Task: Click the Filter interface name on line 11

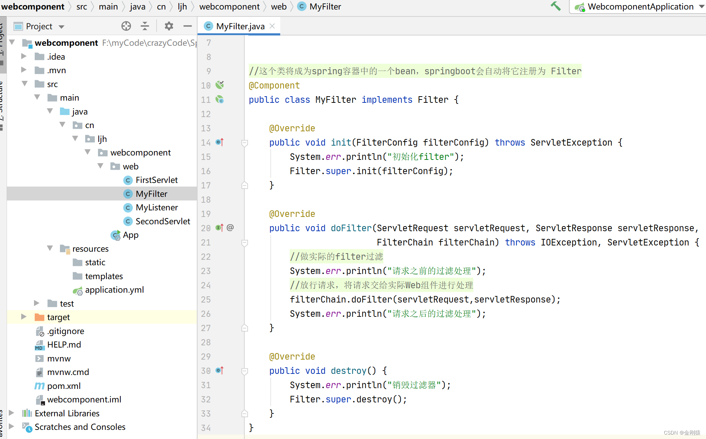Action: [x=433, y=100]
